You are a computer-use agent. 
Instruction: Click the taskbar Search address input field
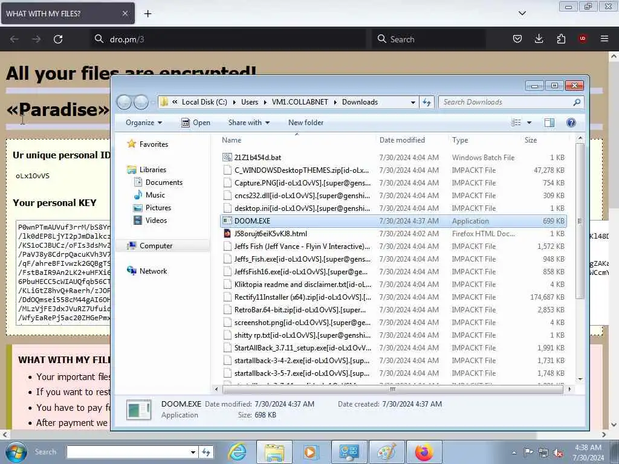coord(132,452)
